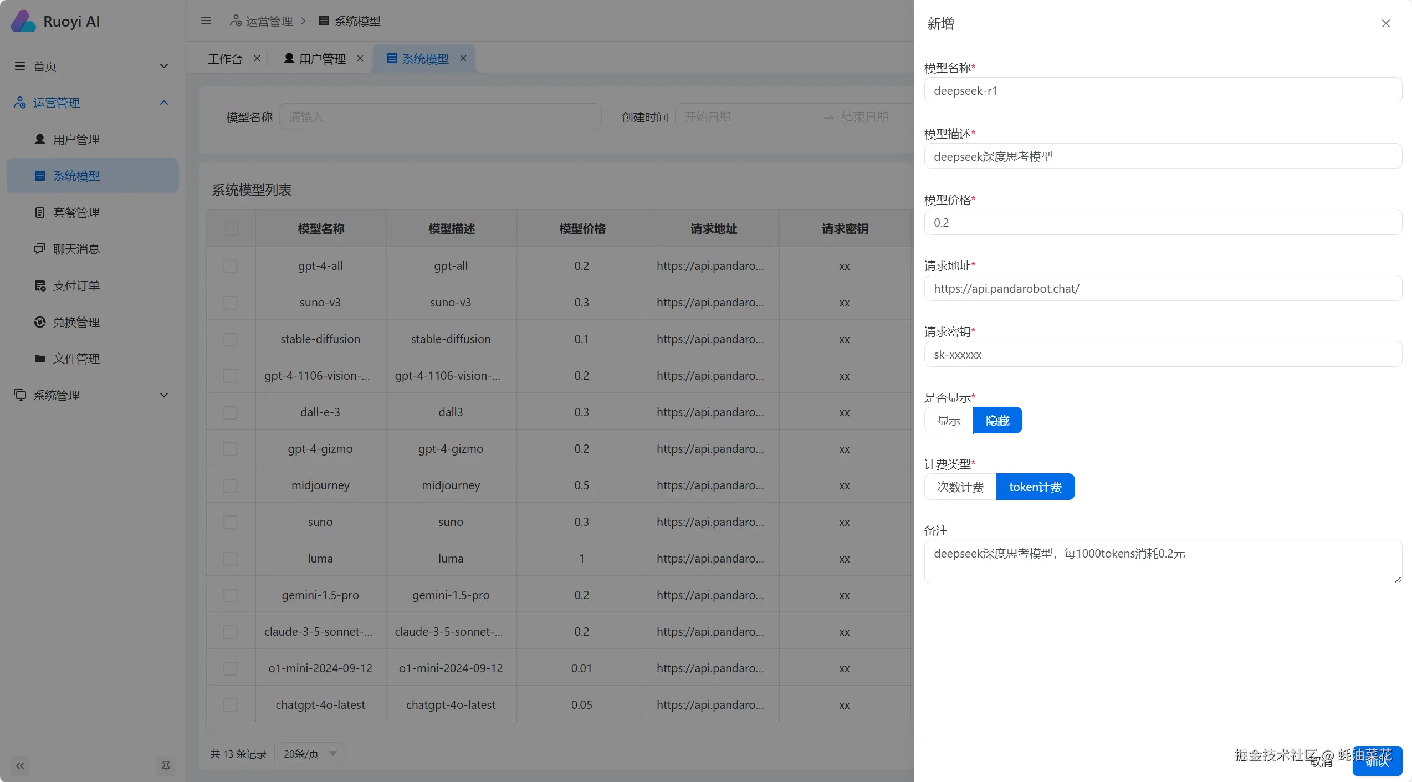1412x782 pixels.
Task: Click the 模型价格 field showing 0.2
Action: (x=1163, y=222)
